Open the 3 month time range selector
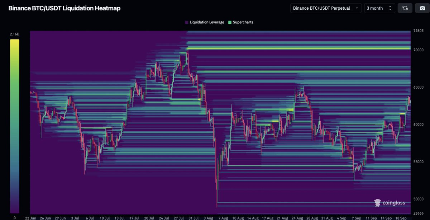 (x=379, y=8)
